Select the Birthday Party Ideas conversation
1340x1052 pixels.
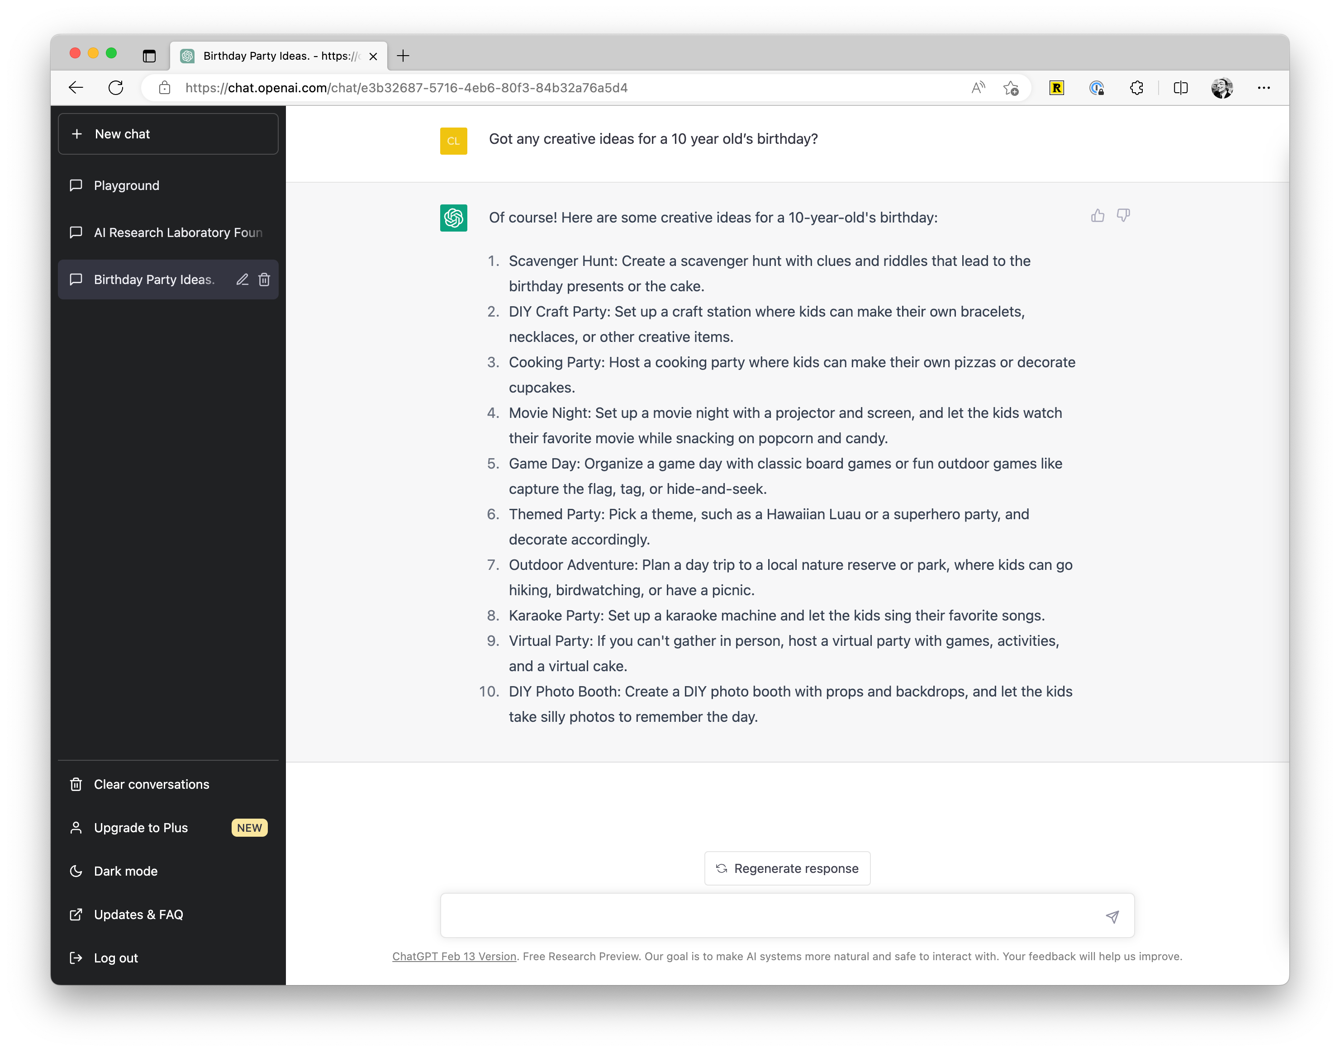(x=169, y=280)
